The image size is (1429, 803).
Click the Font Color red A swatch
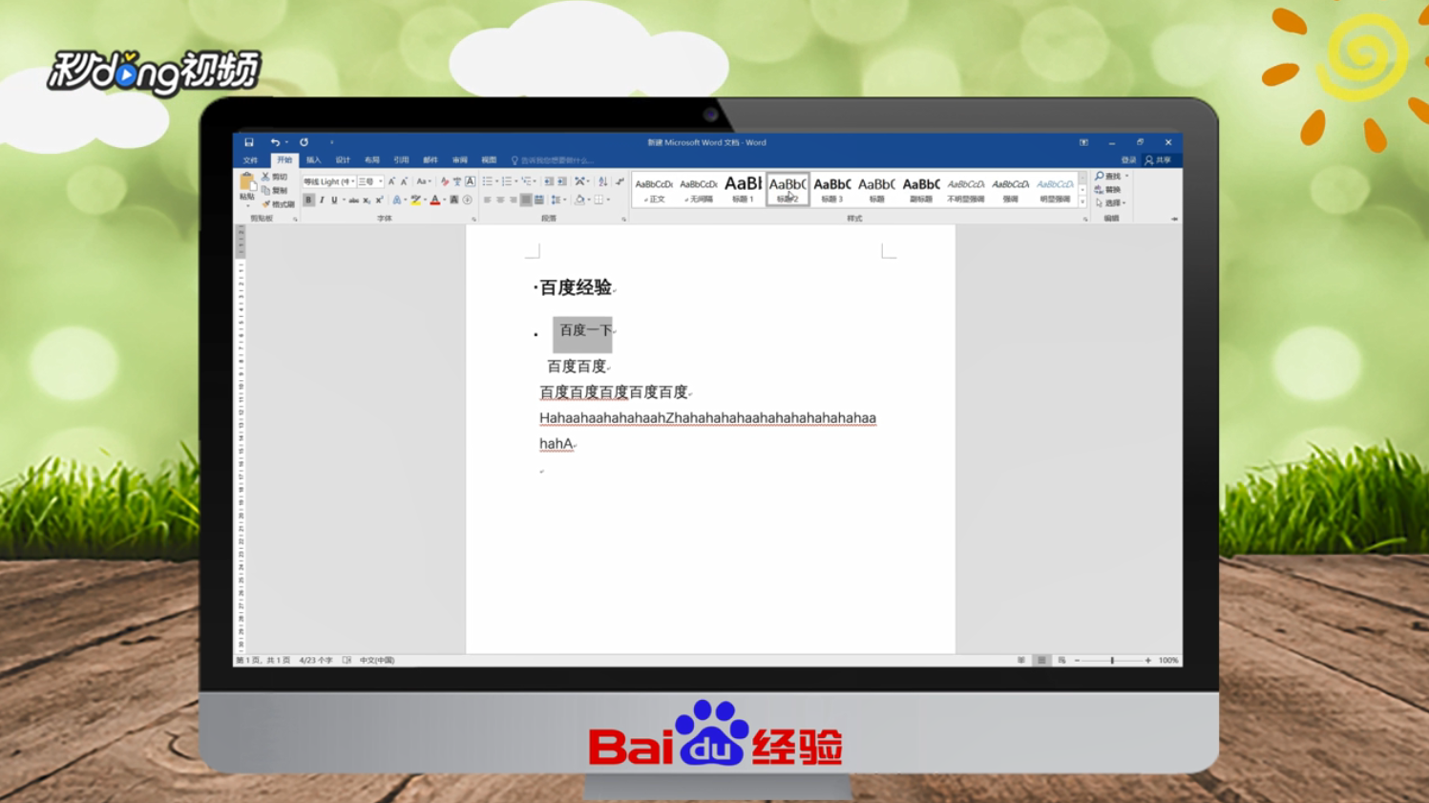pyautogui.click(x=435, y=200)
